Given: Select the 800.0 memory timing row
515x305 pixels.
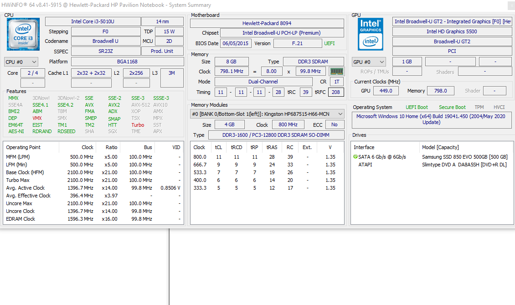Looking at the screenshot, I should pos(267,157).
